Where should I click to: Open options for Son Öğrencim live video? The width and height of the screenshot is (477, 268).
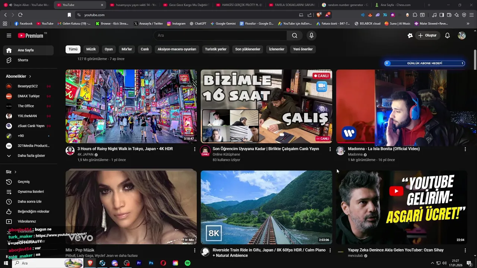point(330,149)
